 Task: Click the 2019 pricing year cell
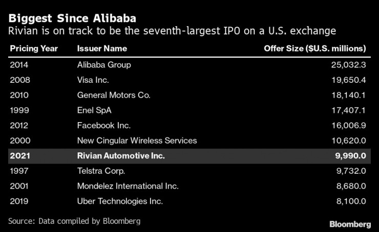point(19,201)
